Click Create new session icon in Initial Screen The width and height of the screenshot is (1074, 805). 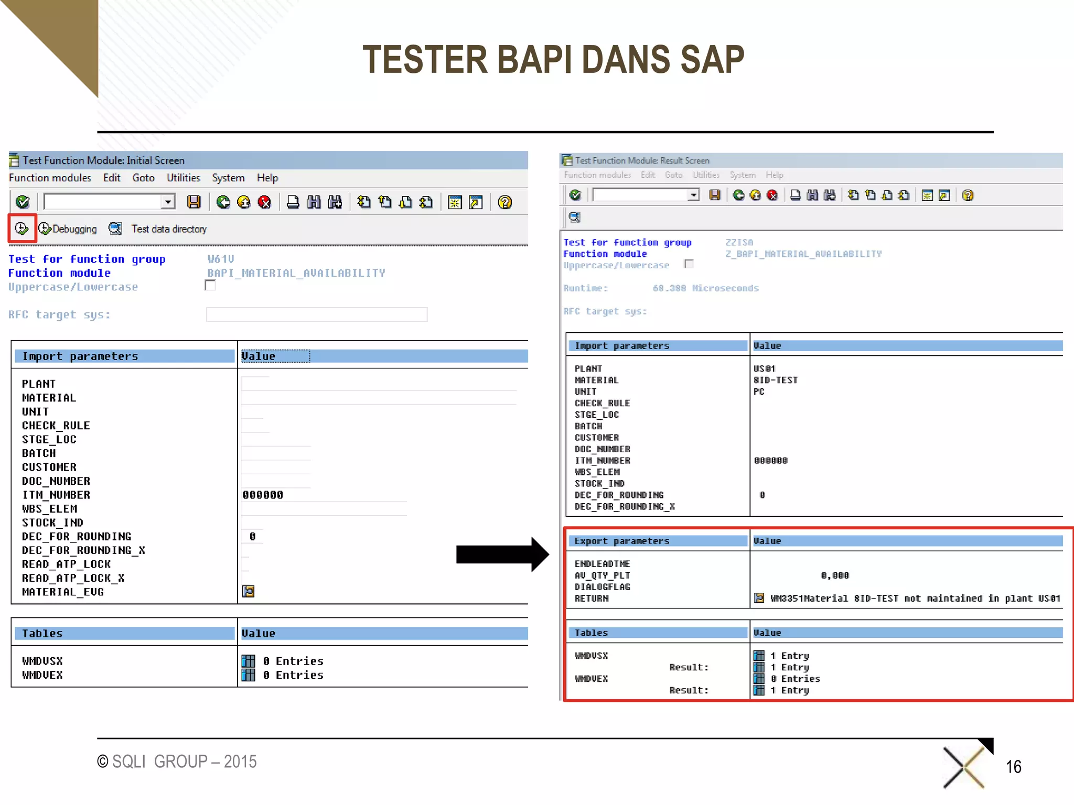[x=455, y=202]
